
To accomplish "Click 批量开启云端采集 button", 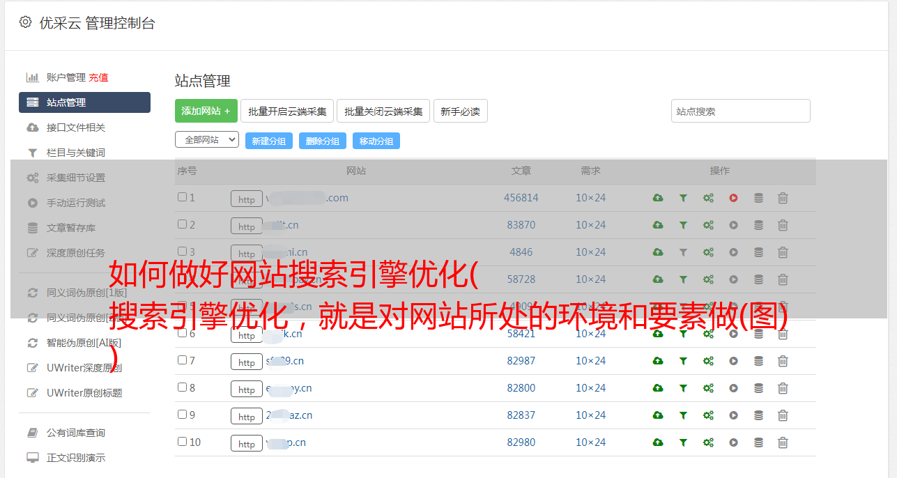I will point(287,111).
